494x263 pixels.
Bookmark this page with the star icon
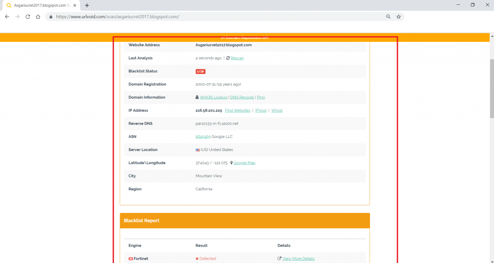(398, 17)
